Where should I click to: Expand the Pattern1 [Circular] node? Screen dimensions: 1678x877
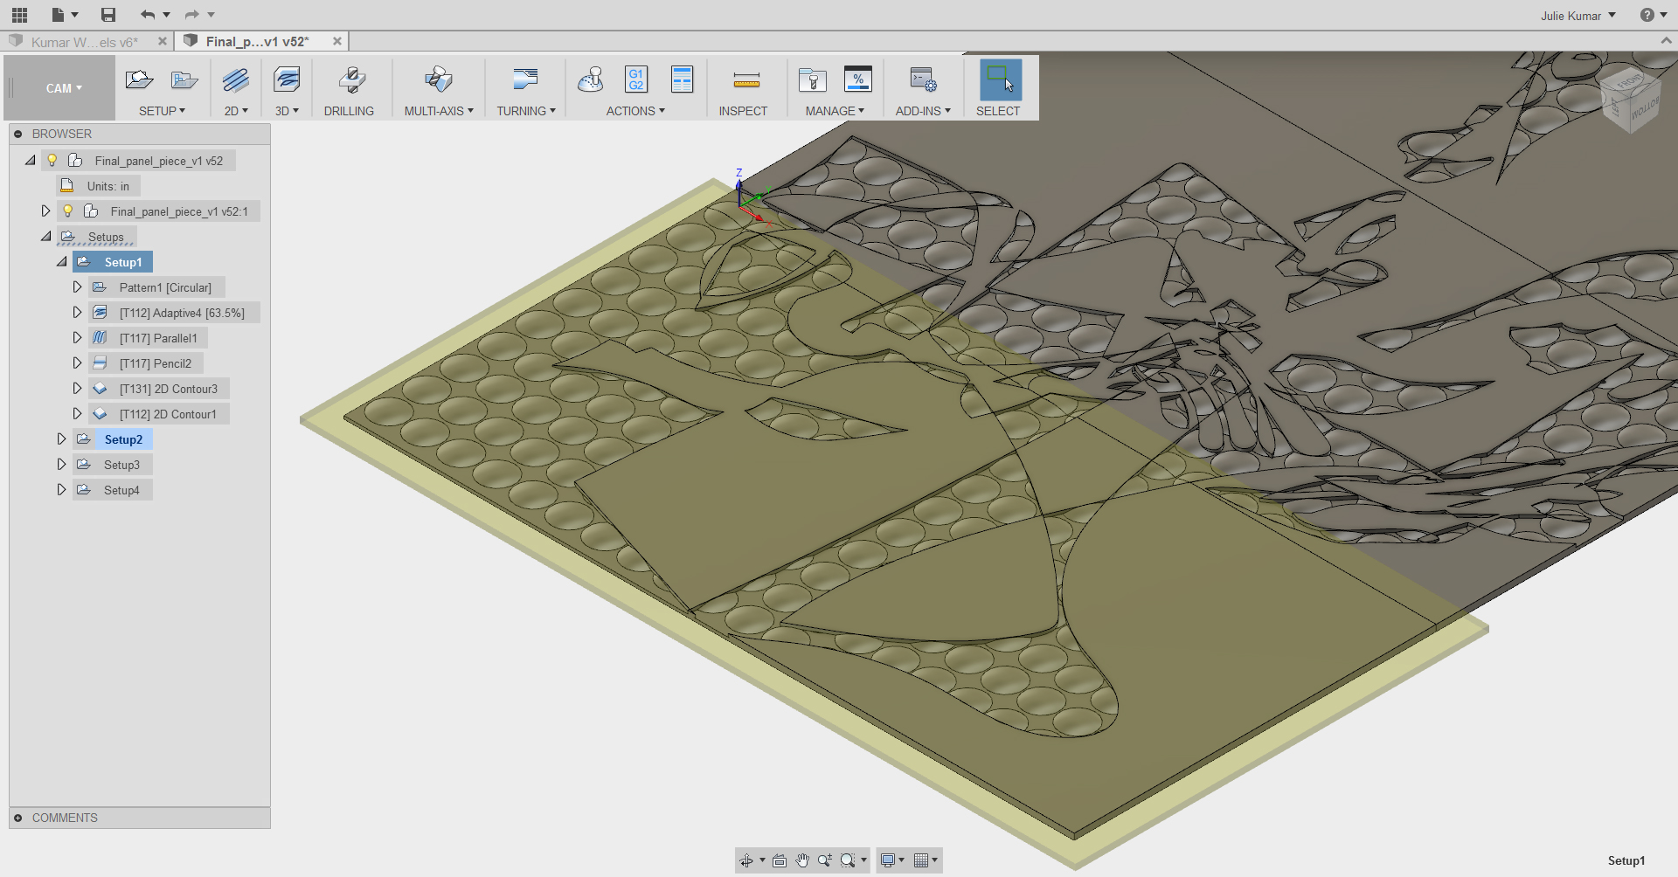click(77, 287)
